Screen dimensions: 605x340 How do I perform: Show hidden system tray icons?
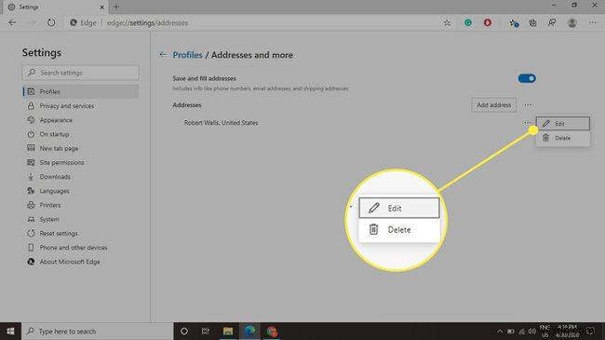pos(500,332)
